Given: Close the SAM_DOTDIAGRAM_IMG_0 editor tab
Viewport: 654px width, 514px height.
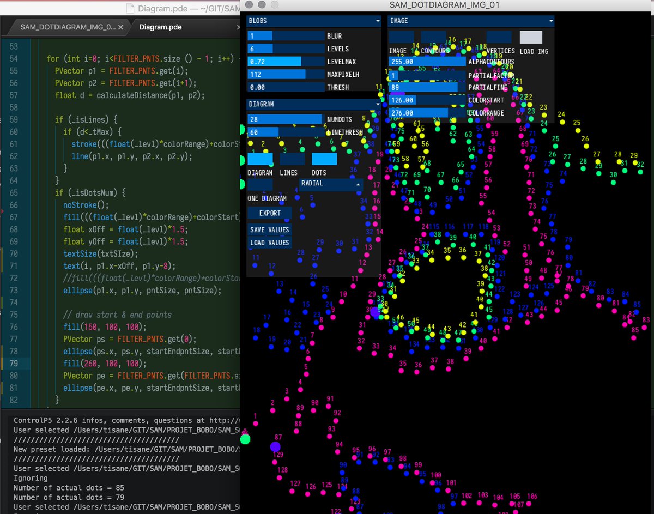Looking at the screenshot, I should 120,27.
